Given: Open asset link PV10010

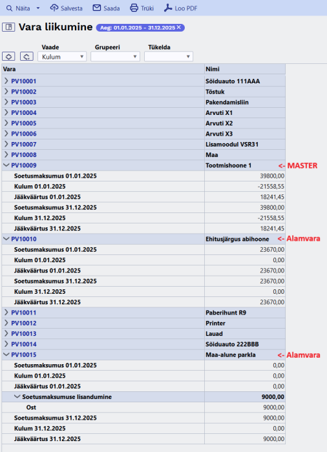Looking at the screenshot, I should click(24, 239).
